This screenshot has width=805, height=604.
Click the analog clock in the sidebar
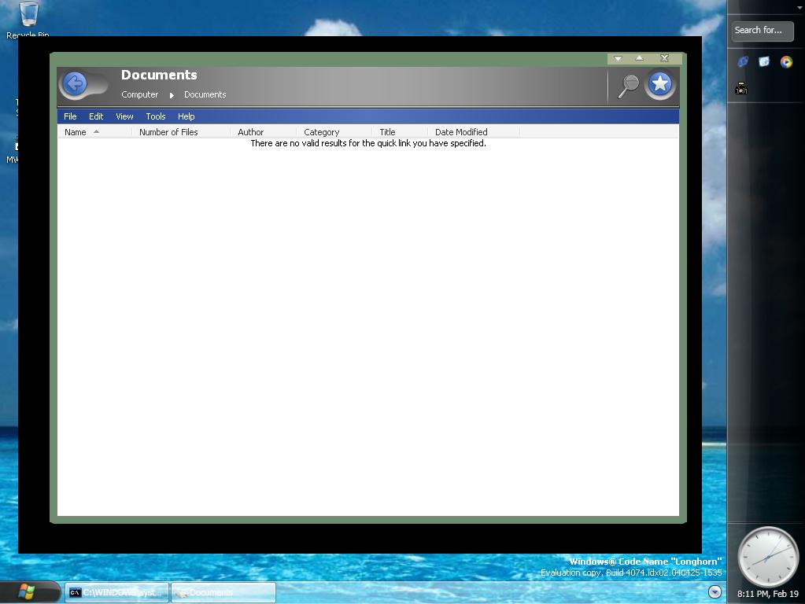tap(767, 556)
